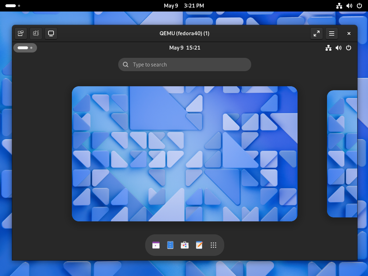Show Applications grid in the dock

click(x=213, y=245)
